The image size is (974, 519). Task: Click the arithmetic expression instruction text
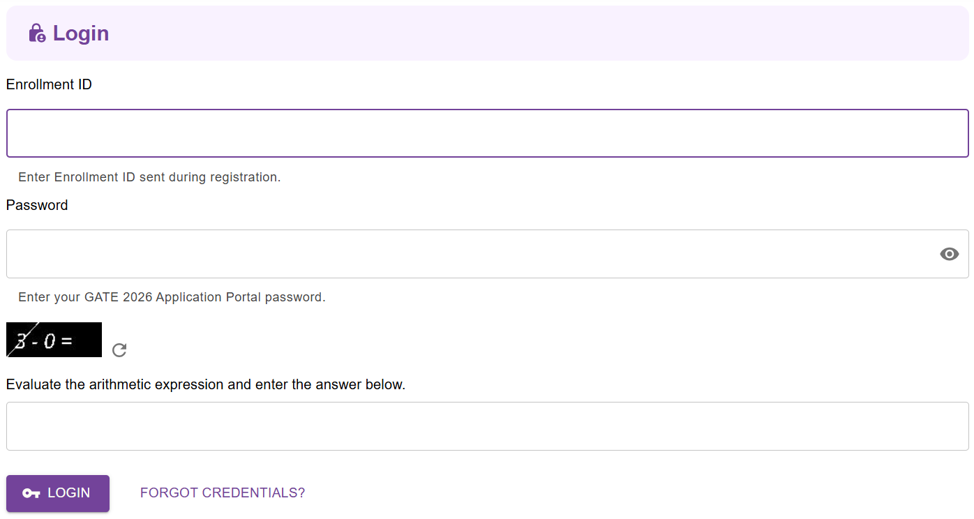tap(206, 384)
